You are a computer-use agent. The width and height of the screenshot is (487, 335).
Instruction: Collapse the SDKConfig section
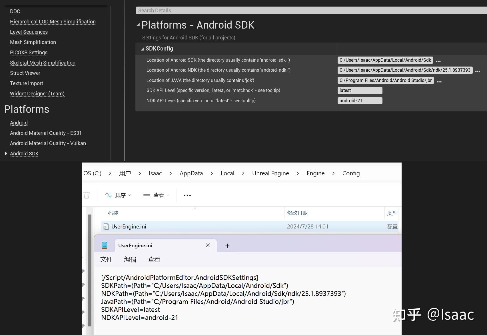coord(142,49)
